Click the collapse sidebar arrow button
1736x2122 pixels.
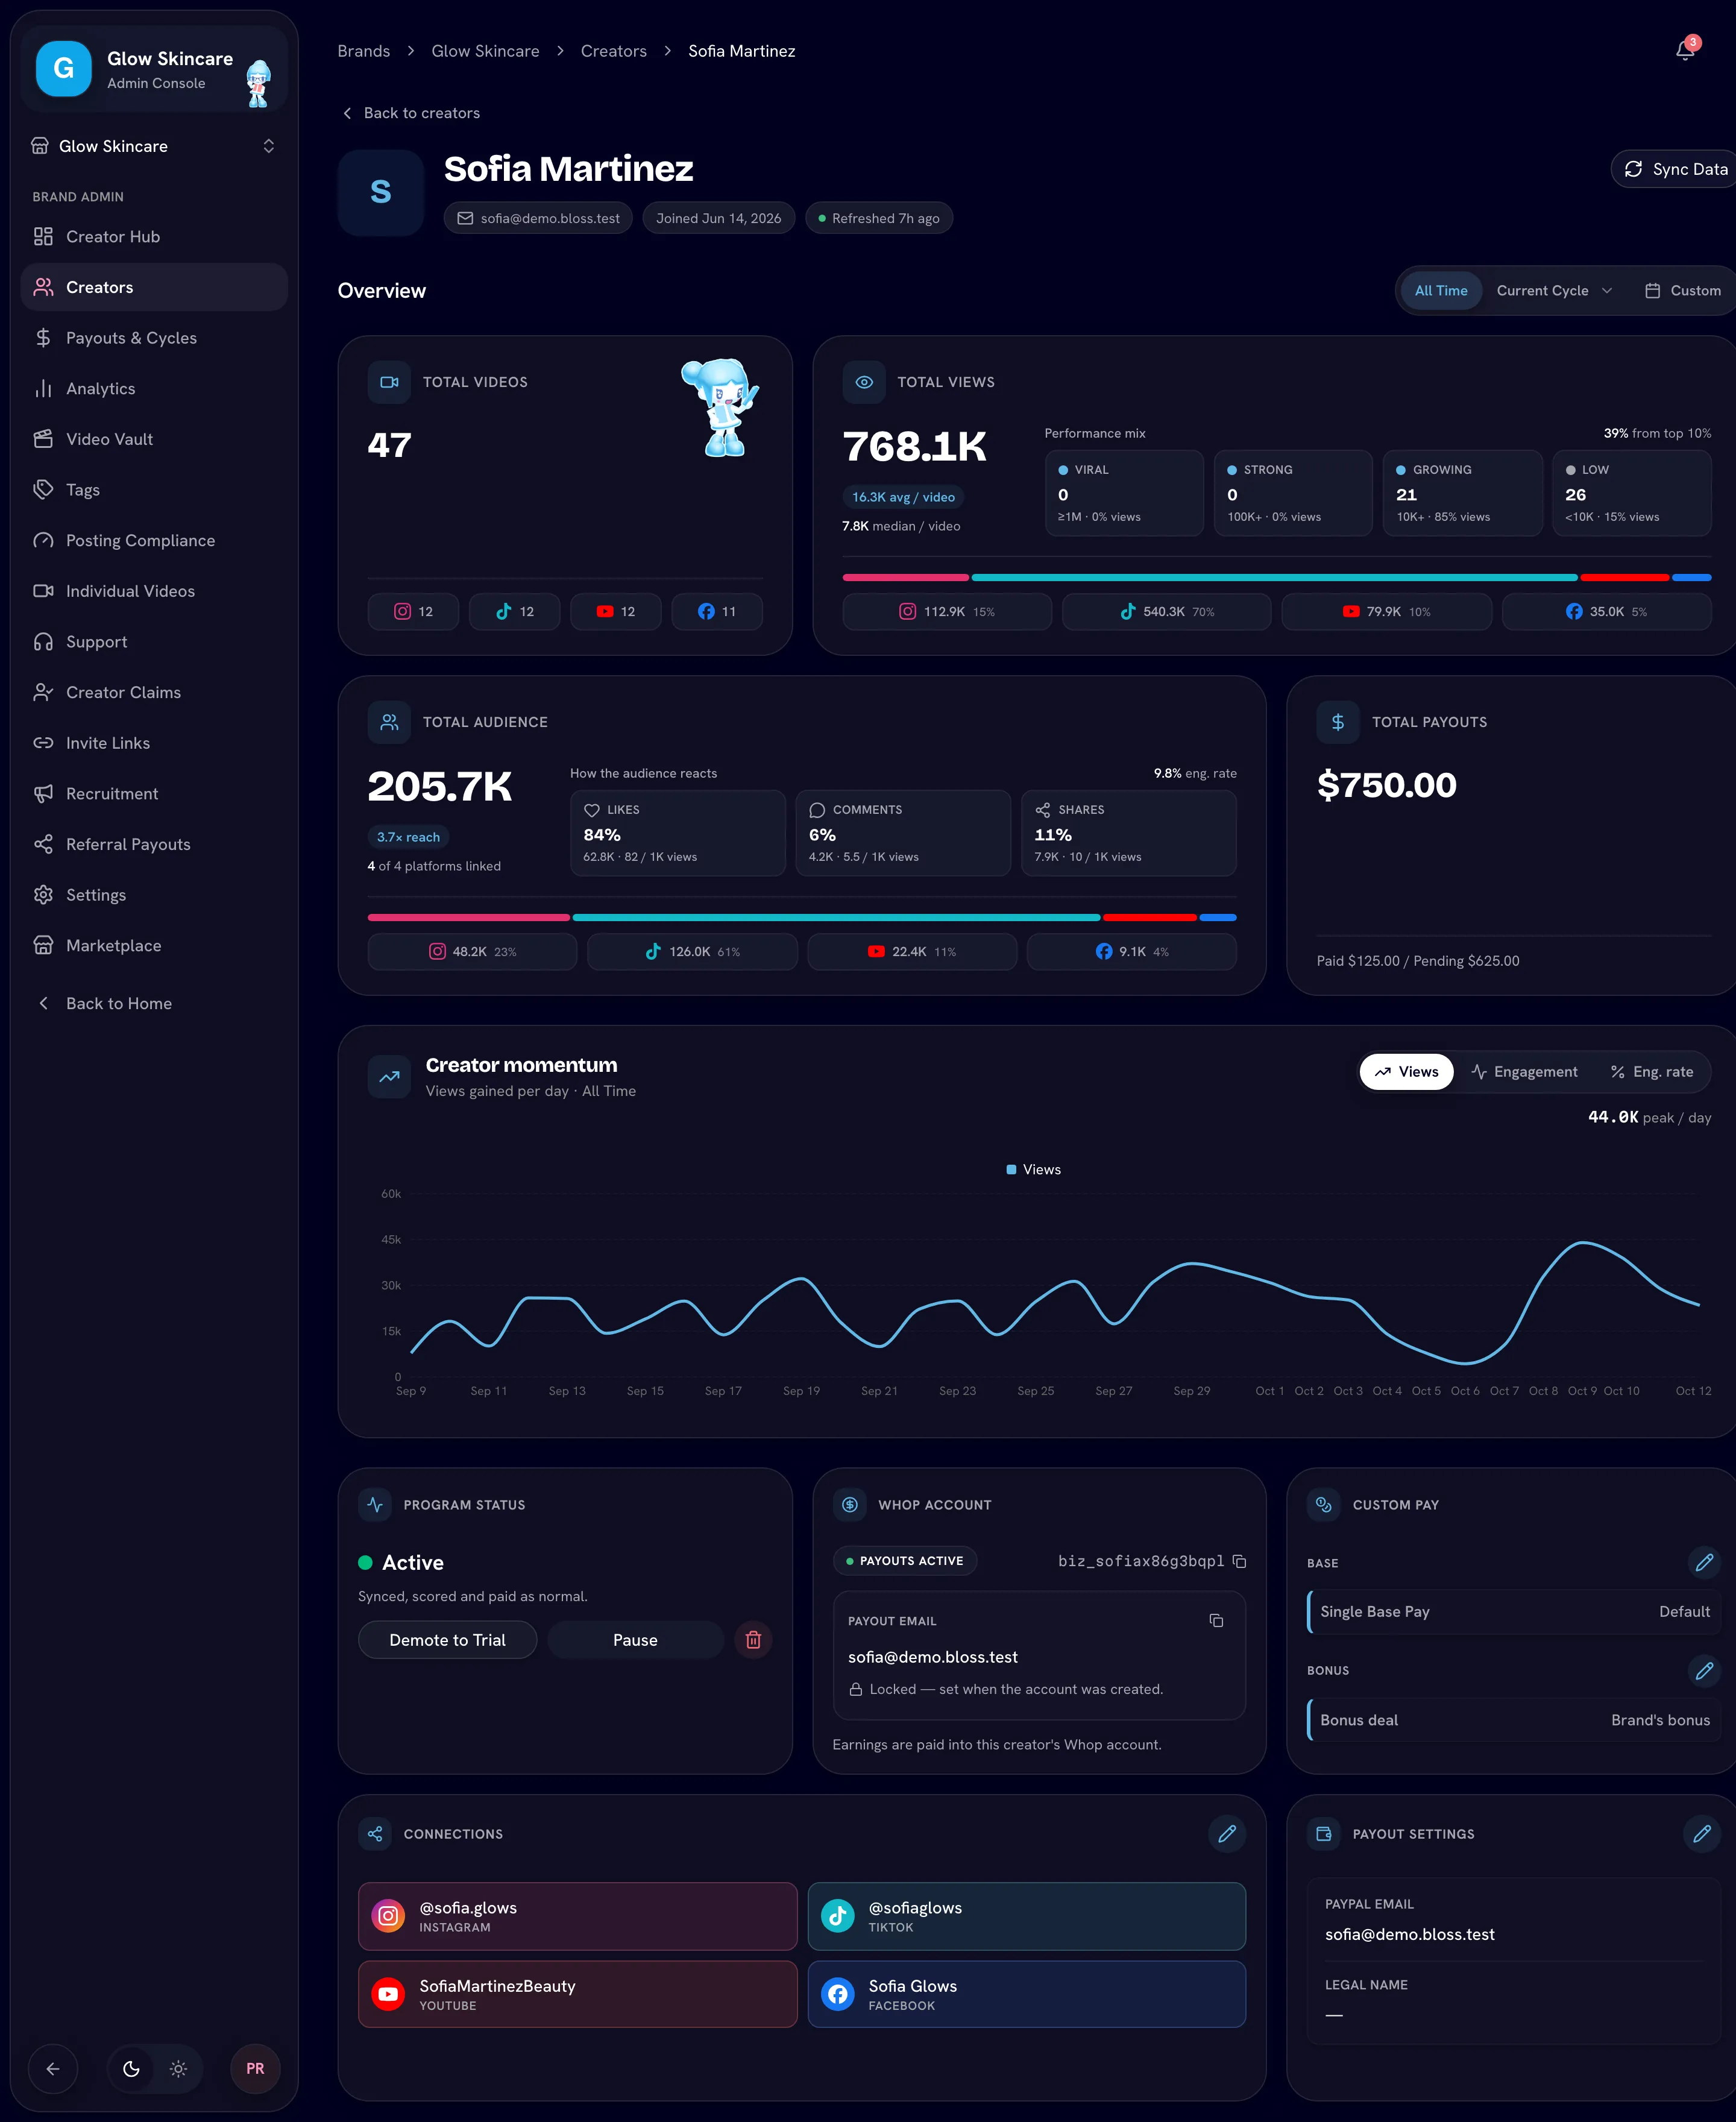coord(53,2069)
